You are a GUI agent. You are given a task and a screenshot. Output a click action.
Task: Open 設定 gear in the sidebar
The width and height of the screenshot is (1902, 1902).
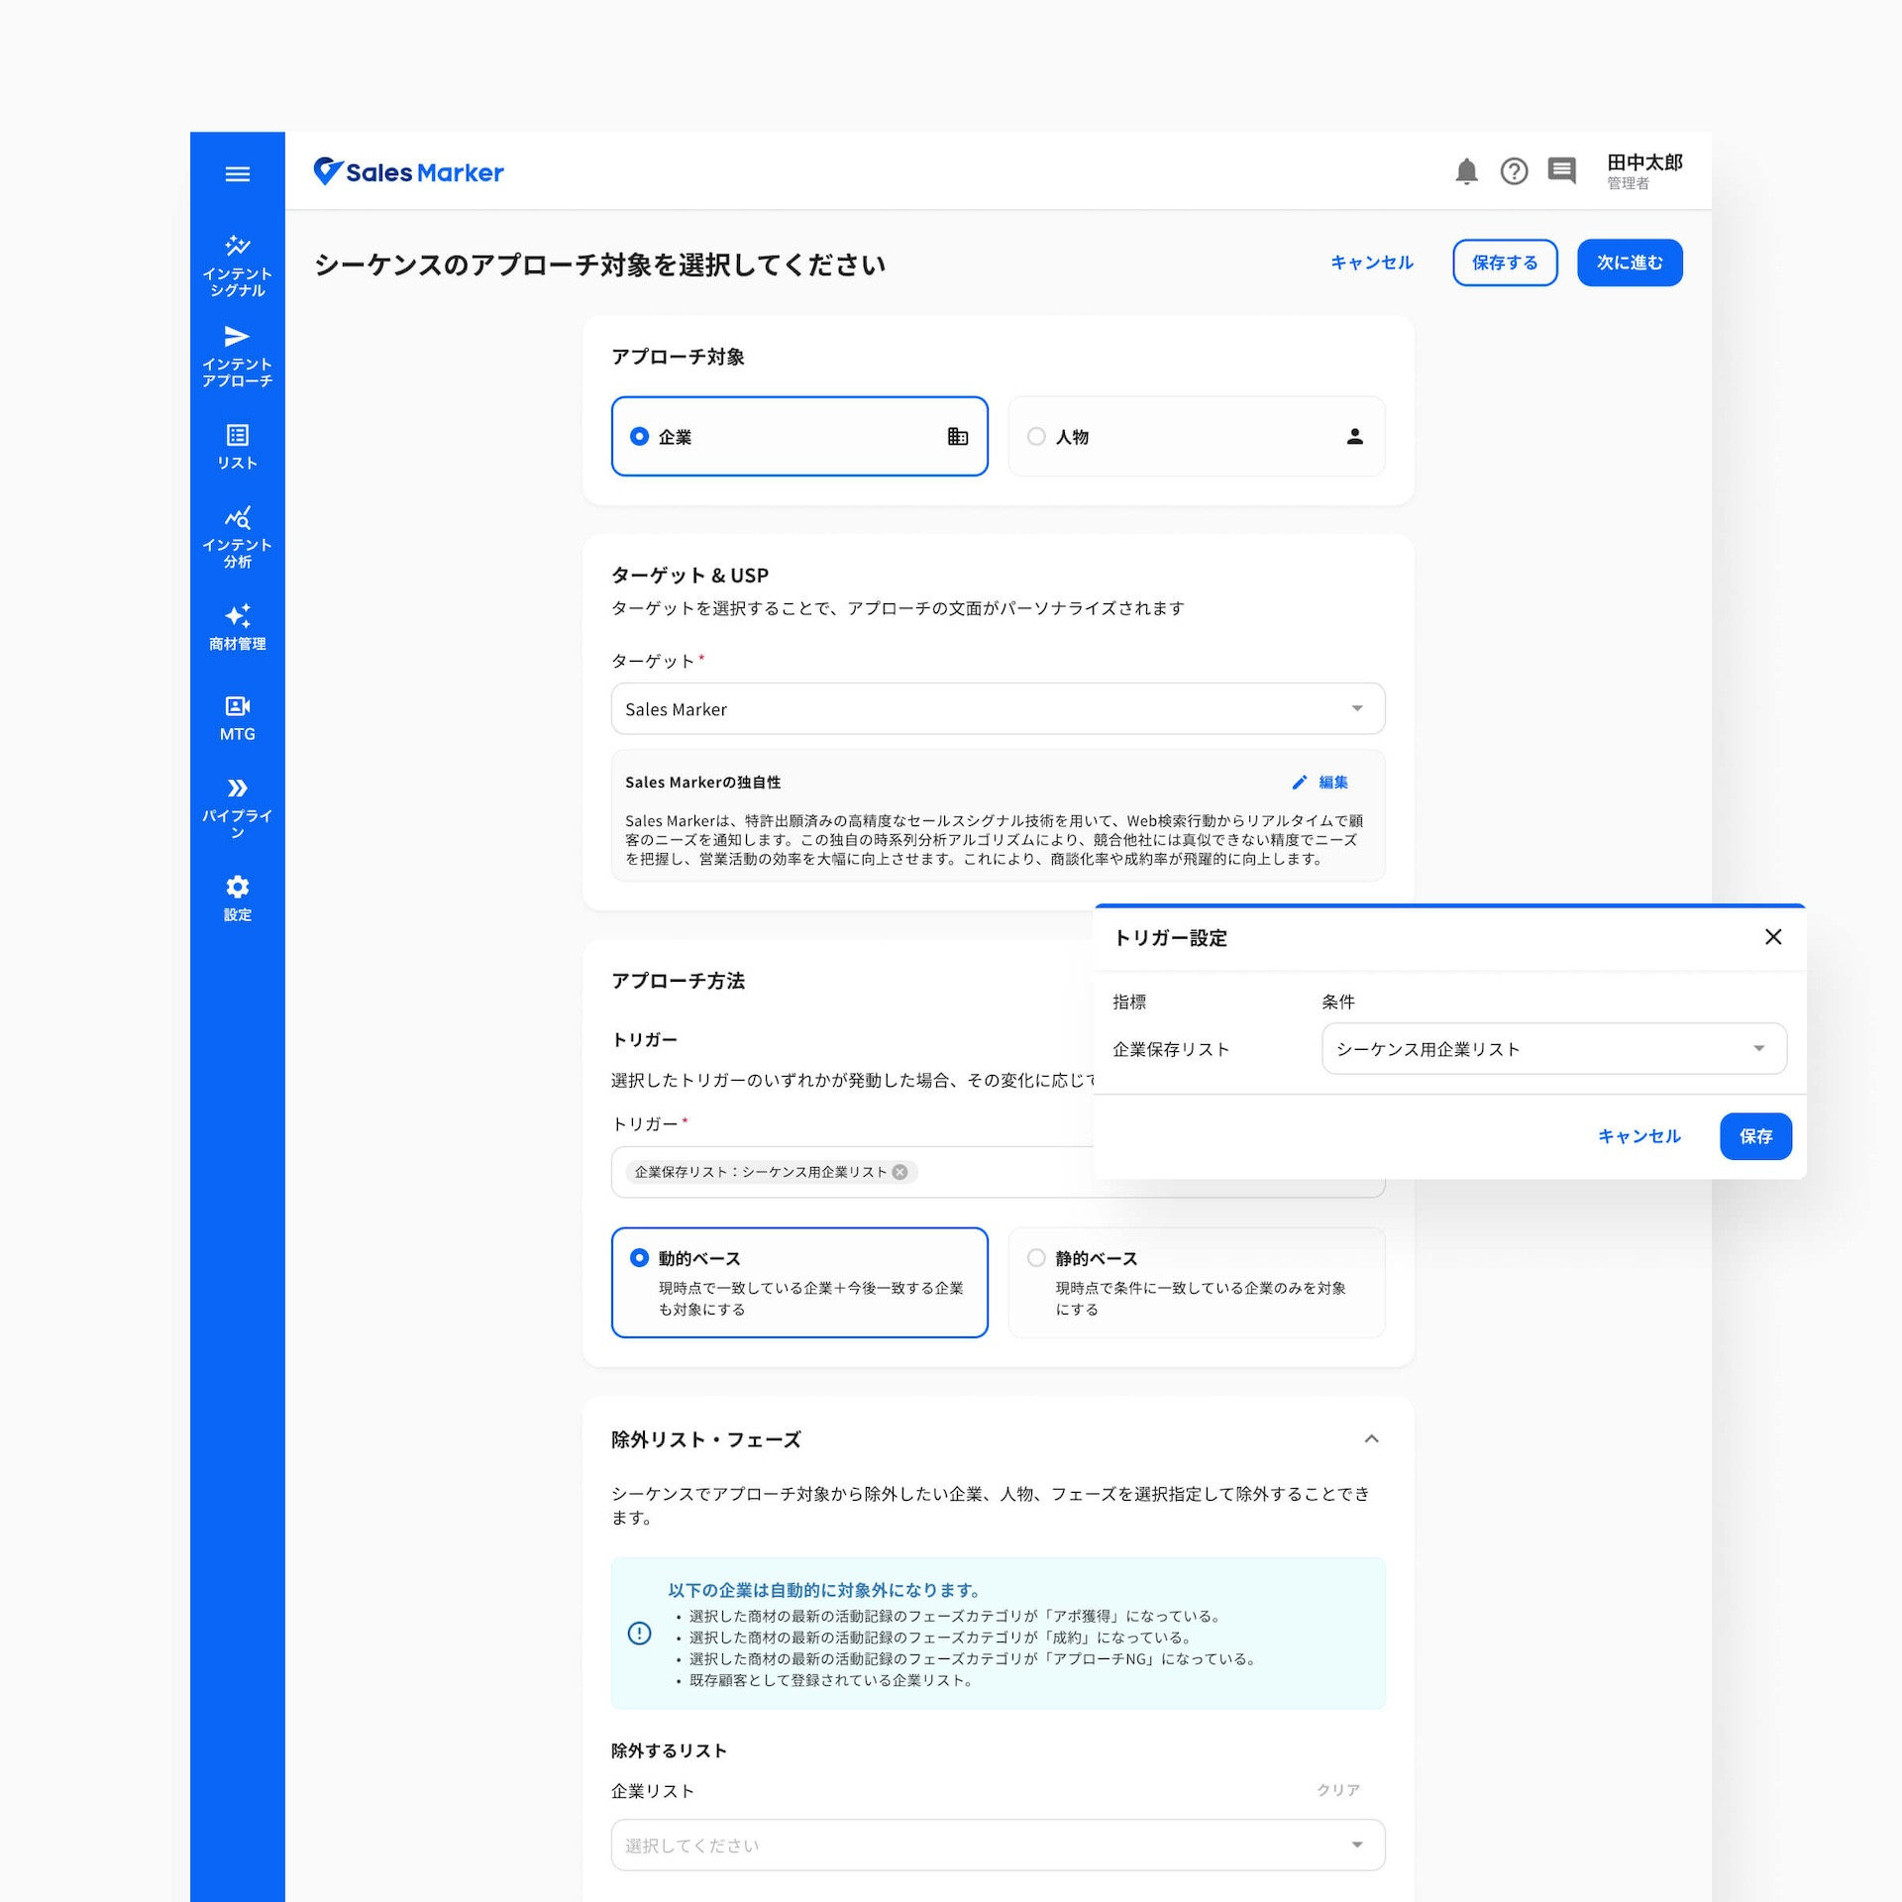pos(237,898)
